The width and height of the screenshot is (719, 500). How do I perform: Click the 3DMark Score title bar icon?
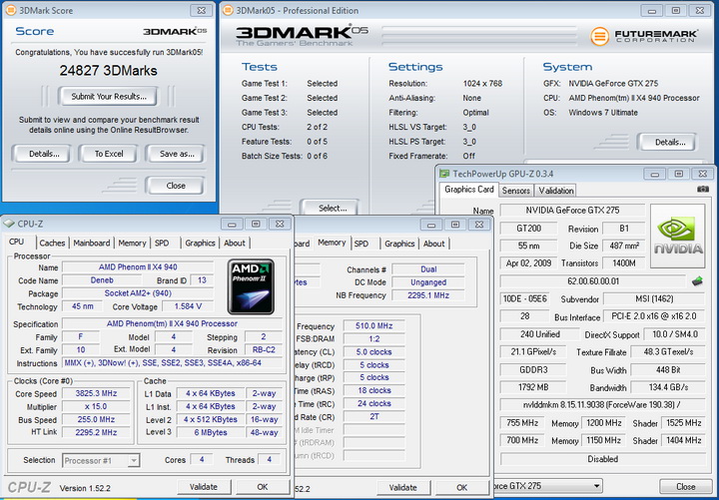[x=10, y=10]
